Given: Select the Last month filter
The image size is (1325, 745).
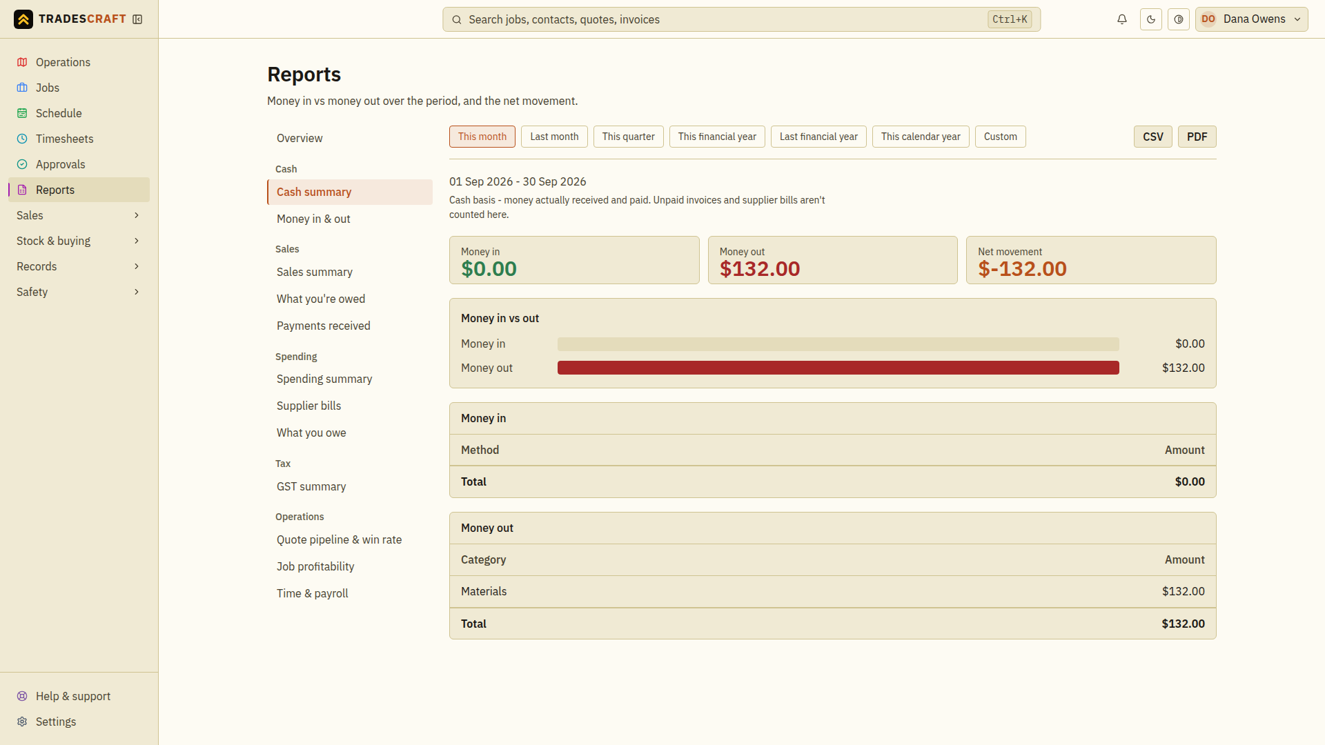Looking at the screenshot, I should [x=554, y=137].
